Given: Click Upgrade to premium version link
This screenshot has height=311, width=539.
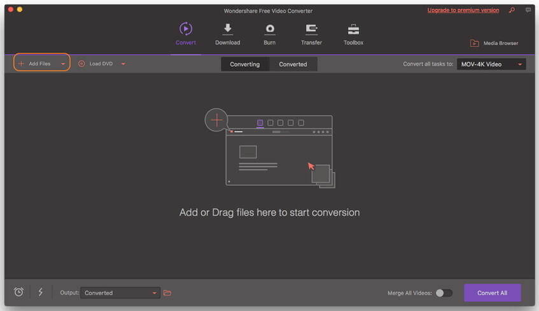Looking at the screenshot, I should (463, 10).
